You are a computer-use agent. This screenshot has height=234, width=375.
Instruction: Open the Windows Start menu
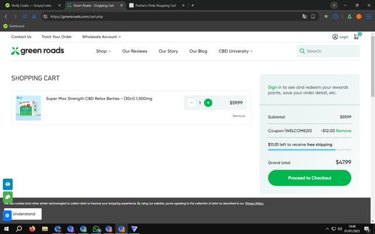click(x=6, y=229)
